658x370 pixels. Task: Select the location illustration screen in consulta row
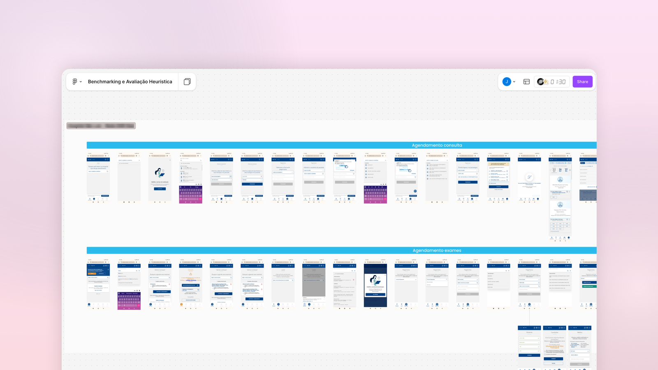tap(160, 178)
